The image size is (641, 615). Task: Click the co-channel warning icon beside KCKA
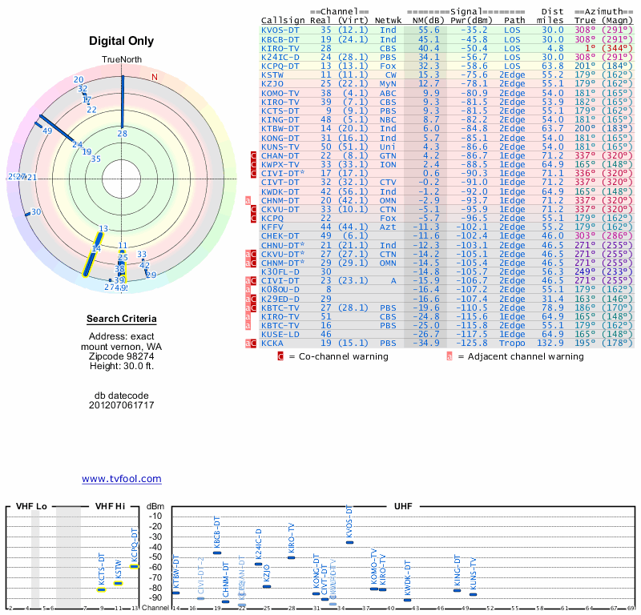tap(254, 343)
